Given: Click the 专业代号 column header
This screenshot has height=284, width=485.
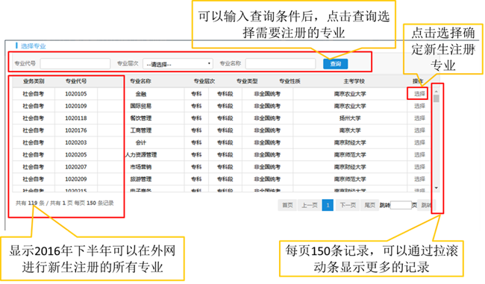Looking at the screenshot, I should (76, 81).
